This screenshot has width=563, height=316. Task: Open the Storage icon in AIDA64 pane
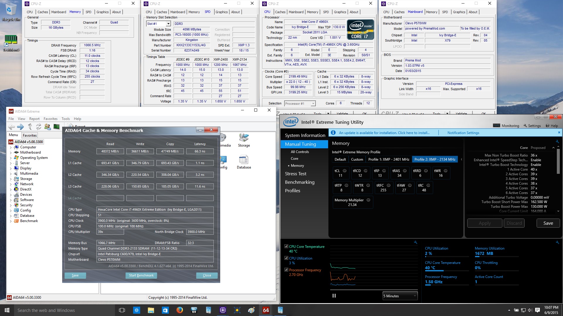coord(244,140)
